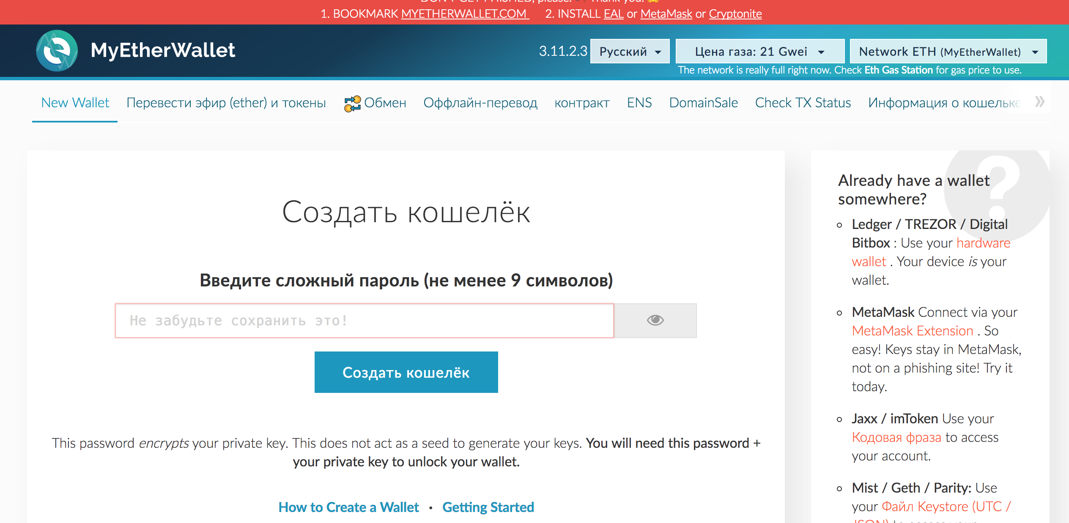Click the Already have a wallet somewhere heading

click(x=913, y=190)
